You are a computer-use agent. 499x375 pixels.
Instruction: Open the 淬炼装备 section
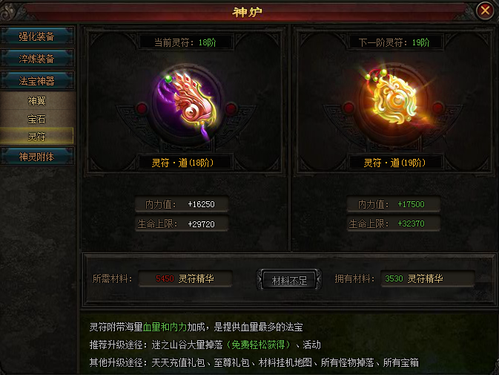click(37, 59)
